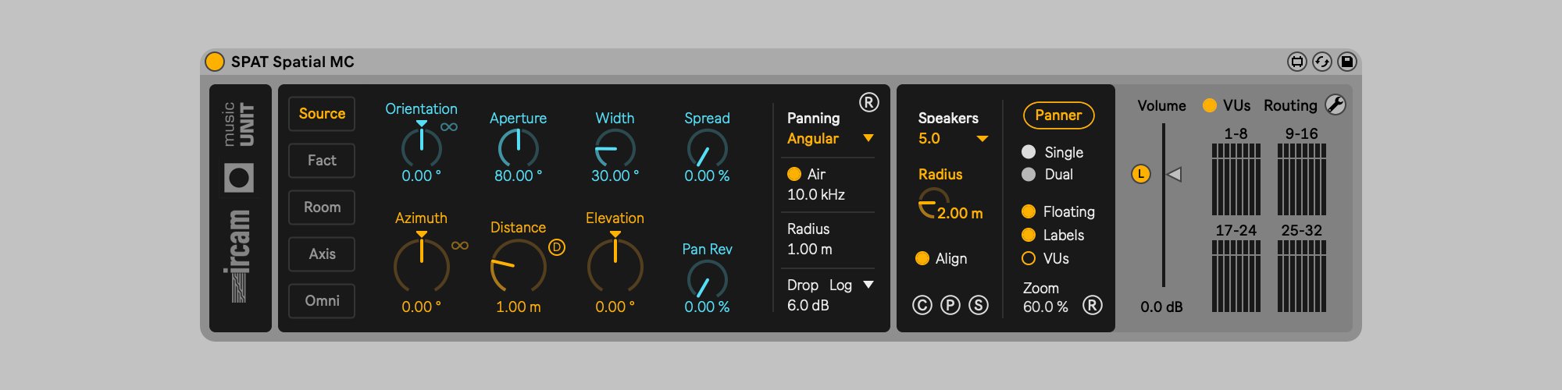Click the Zoom 60.0 % value
The image size is (1562, 390).
(1046, 307)
